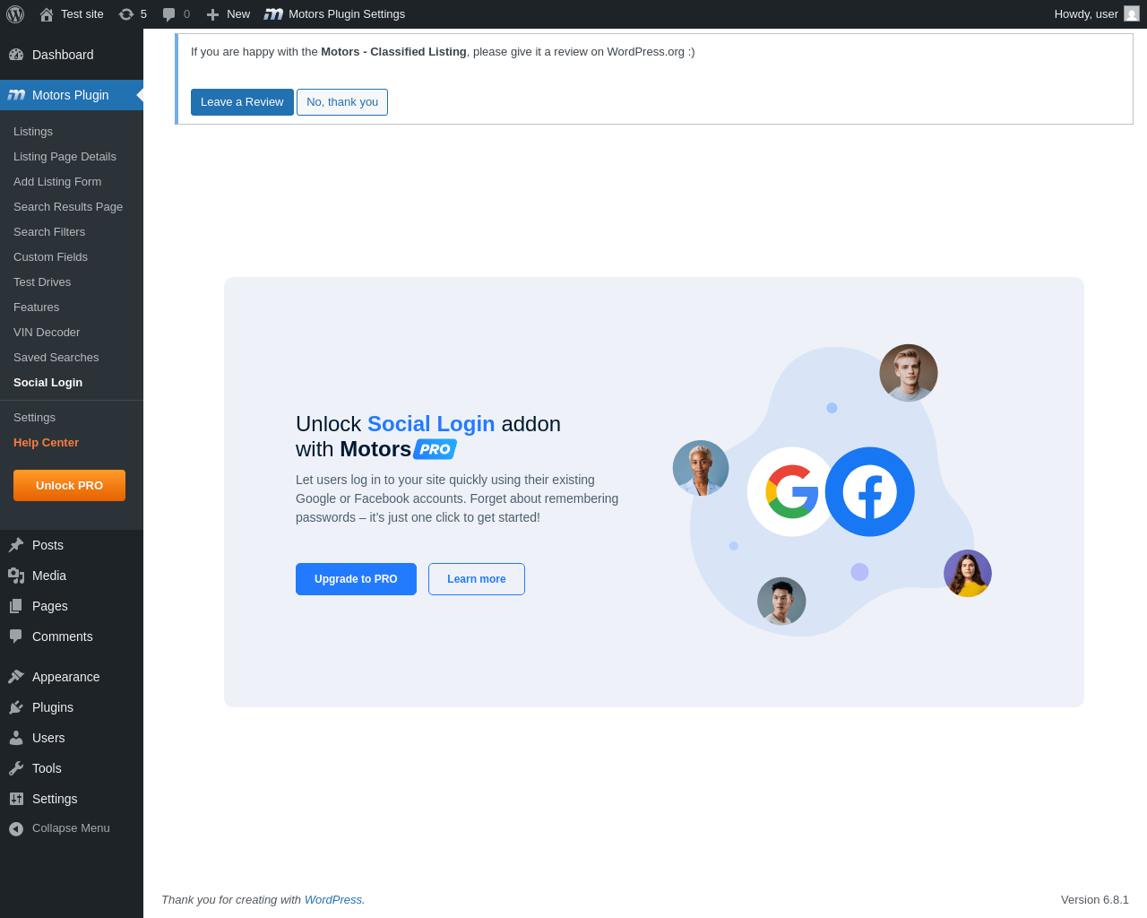Screen dimensions: 1147x918
Task: Click the dark-haired man avatar thumbnail
Action: click(781, 602)
